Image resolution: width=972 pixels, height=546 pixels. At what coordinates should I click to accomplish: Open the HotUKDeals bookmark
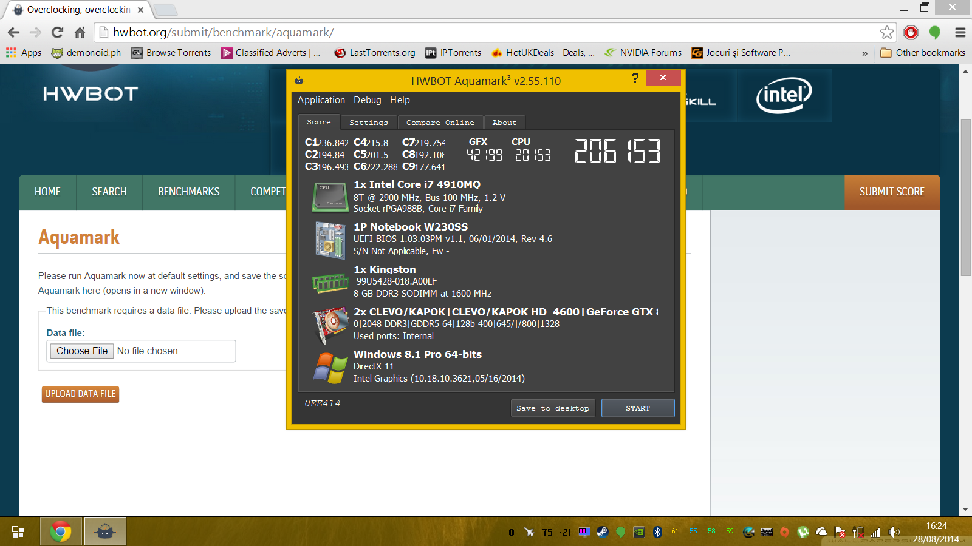coord(543,53)
